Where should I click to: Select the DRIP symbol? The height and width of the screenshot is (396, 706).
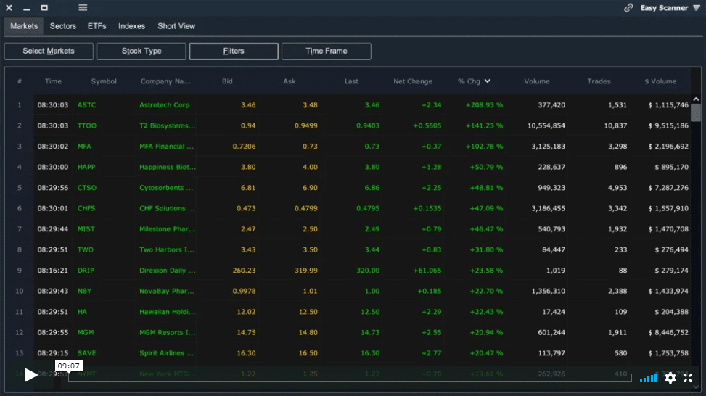click(86, 271)
